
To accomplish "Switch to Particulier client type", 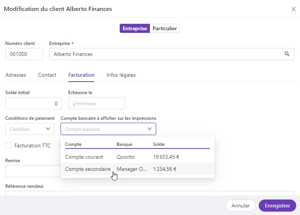I will [x=165, y=28].
